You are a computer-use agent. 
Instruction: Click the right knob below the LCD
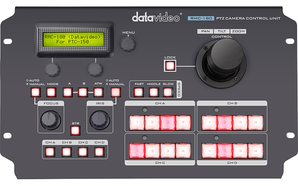pos(95,69)
